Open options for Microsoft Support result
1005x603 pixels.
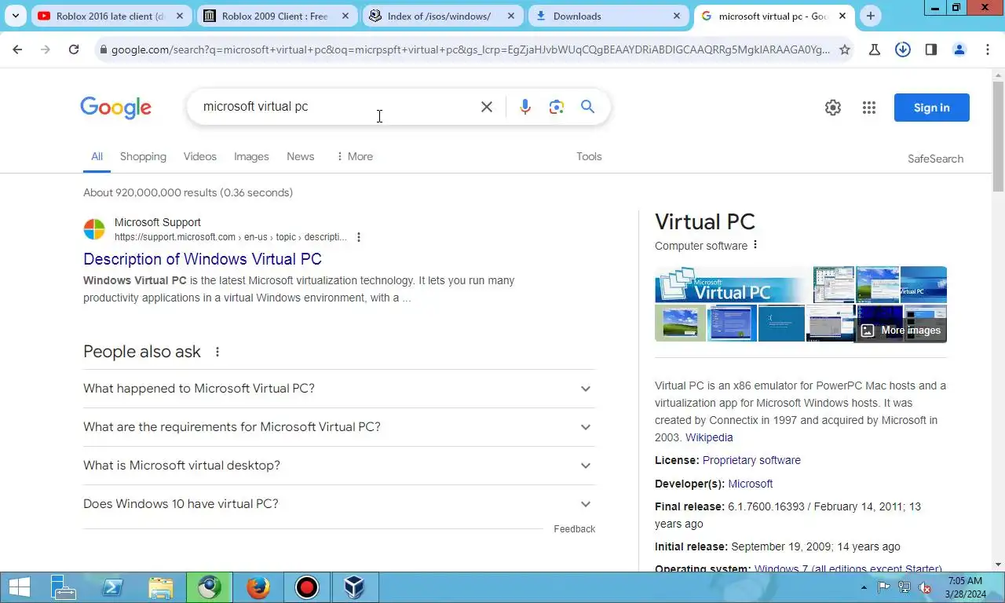359,237
